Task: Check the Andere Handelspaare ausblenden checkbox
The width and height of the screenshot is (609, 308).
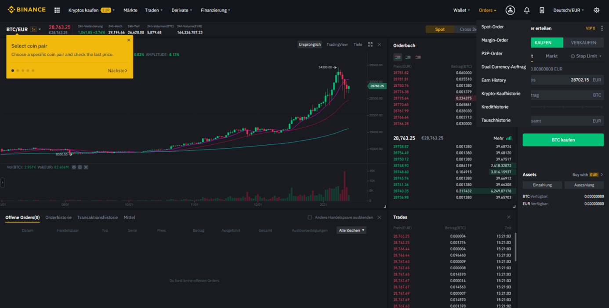Action: click(310, 217)
